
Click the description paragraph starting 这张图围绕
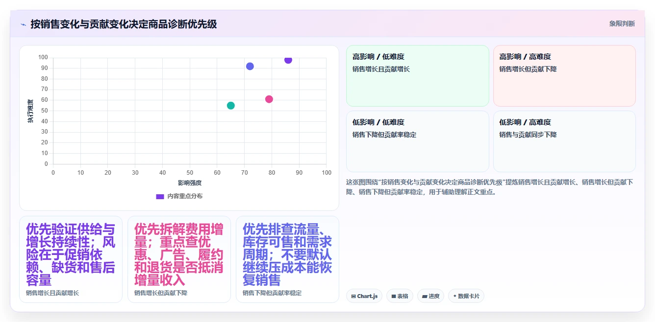[x=490, y=187]
